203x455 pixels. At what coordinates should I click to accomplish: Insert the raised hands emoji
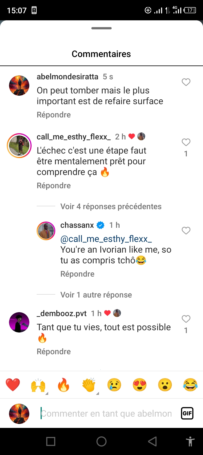point(38,385)
